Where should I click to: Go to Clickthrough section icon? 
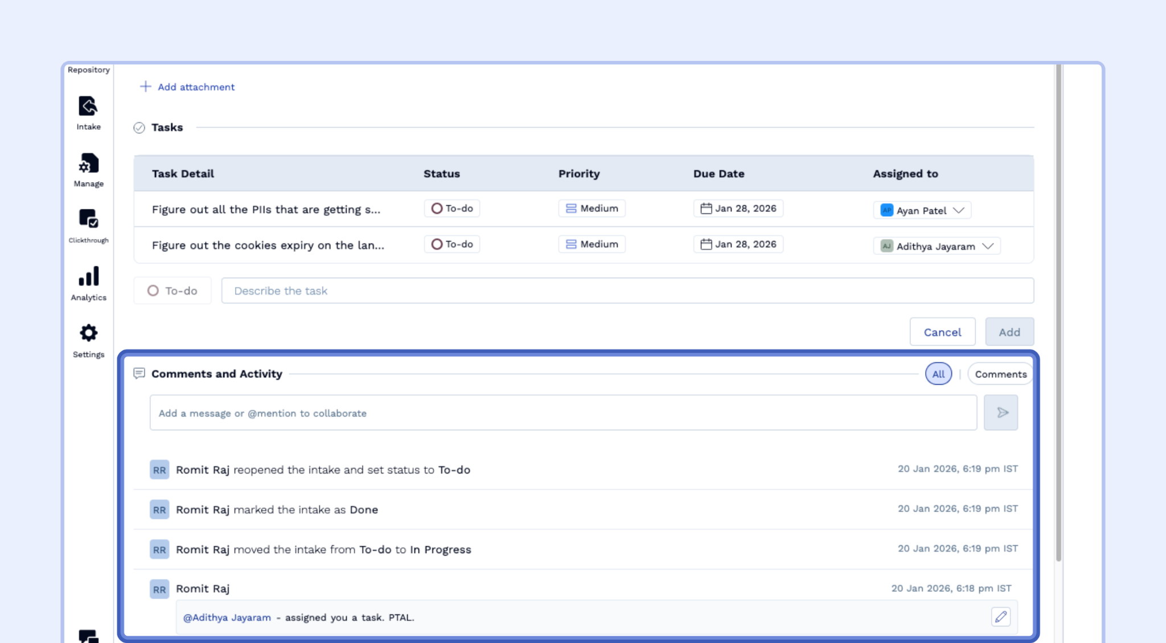88,219
